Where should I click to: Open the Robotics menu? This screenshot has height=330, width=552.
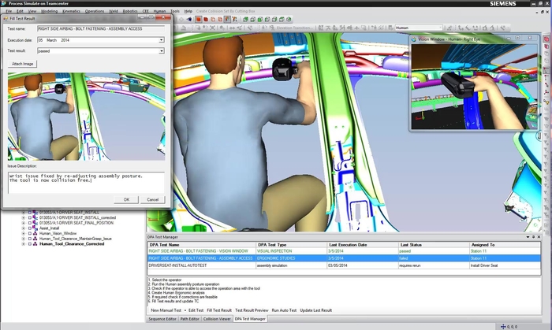130,11
